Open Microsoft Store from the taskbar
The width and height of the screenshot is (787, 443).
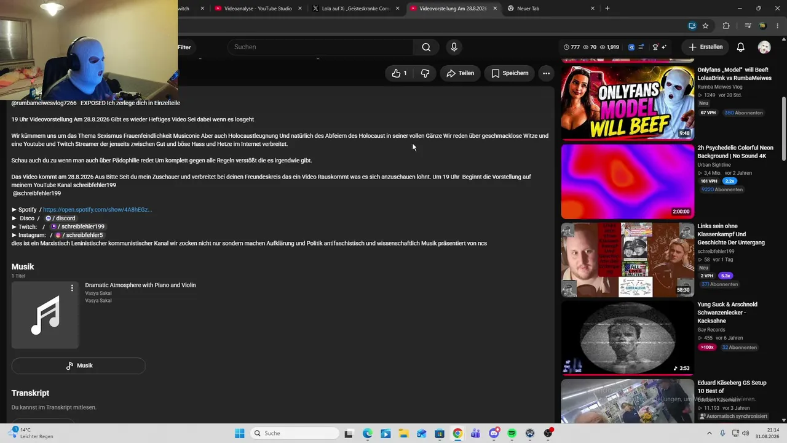[x=440, y=433]
